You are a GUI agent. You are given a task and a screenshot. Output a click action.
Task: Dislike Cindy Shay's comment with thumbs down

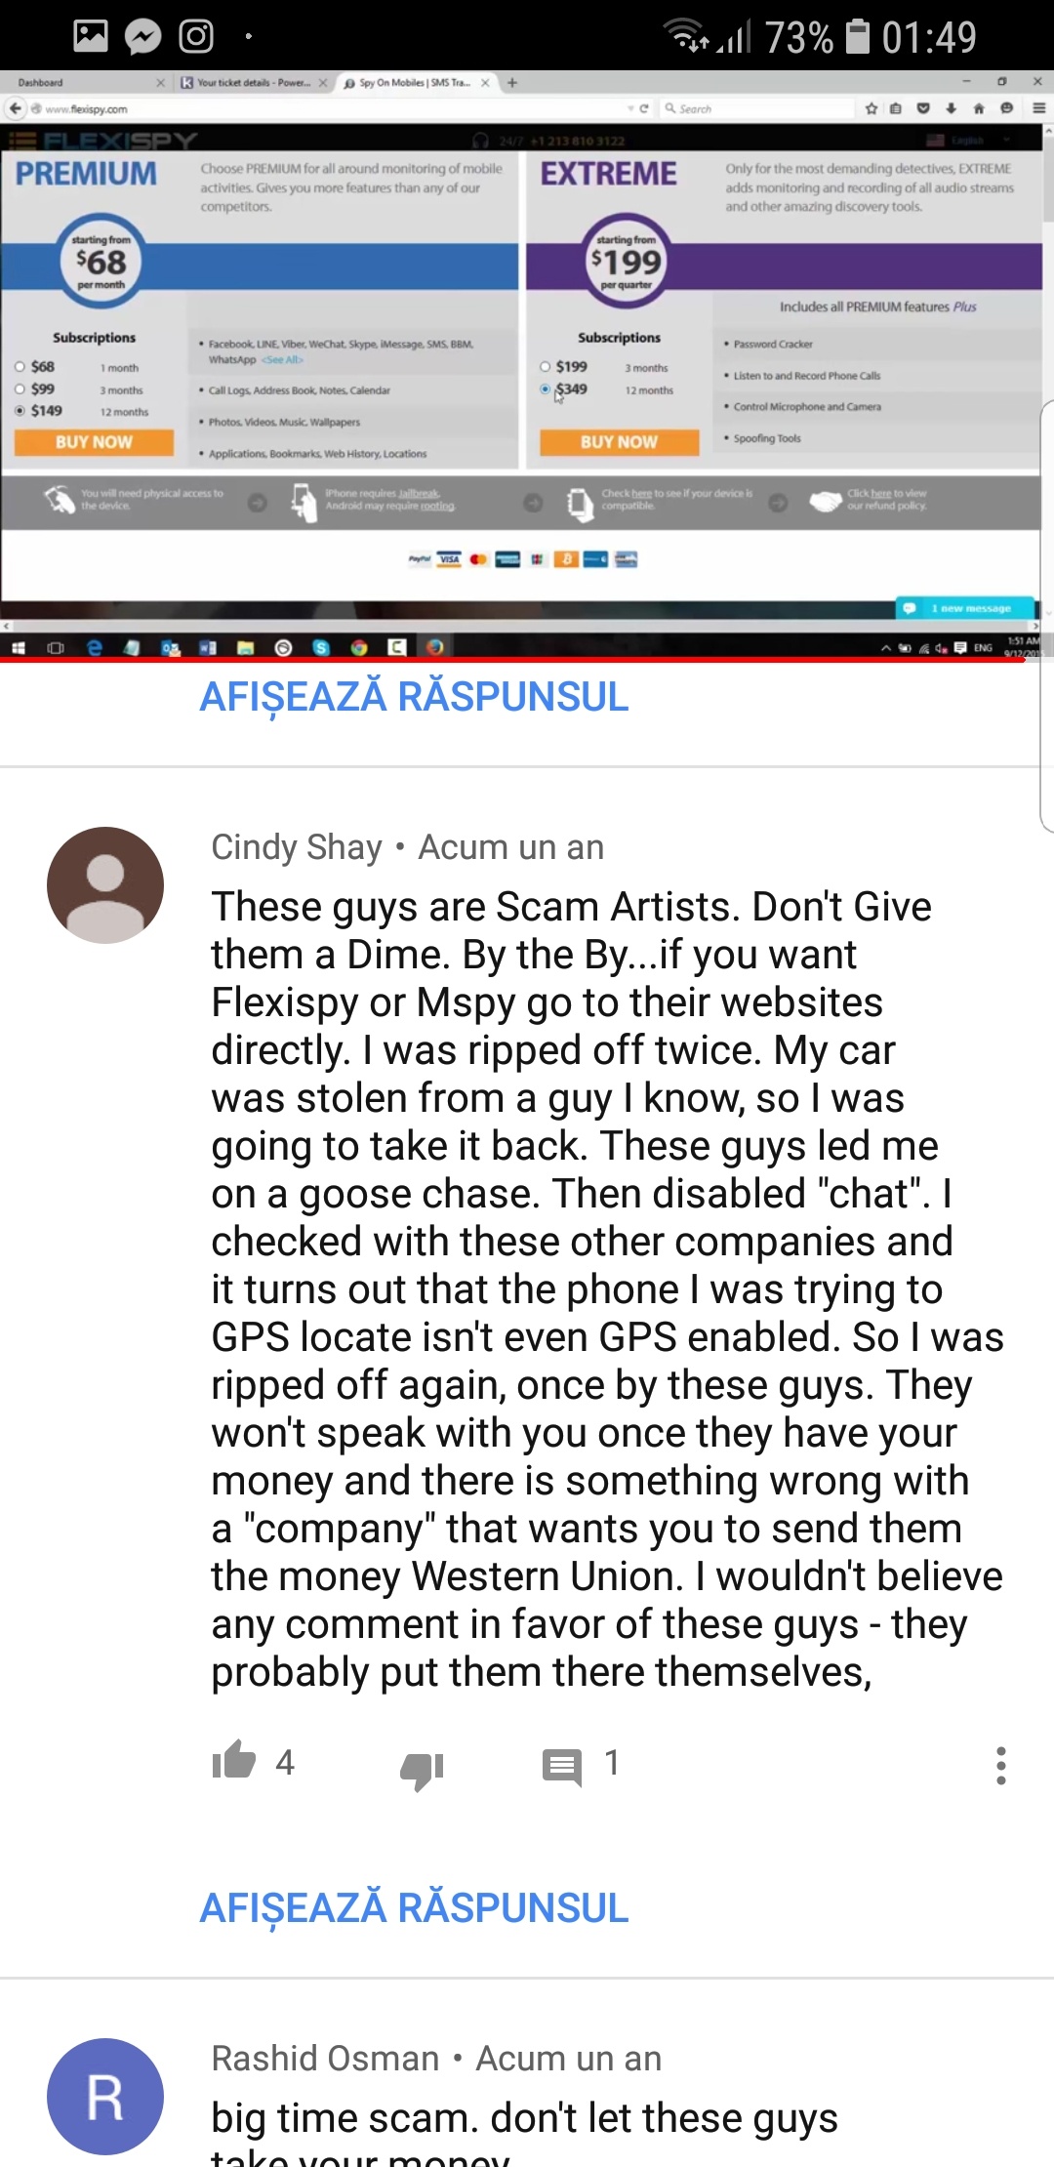422,1768
